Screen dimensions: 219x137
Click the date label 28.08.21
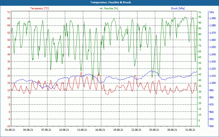(172, 130)
